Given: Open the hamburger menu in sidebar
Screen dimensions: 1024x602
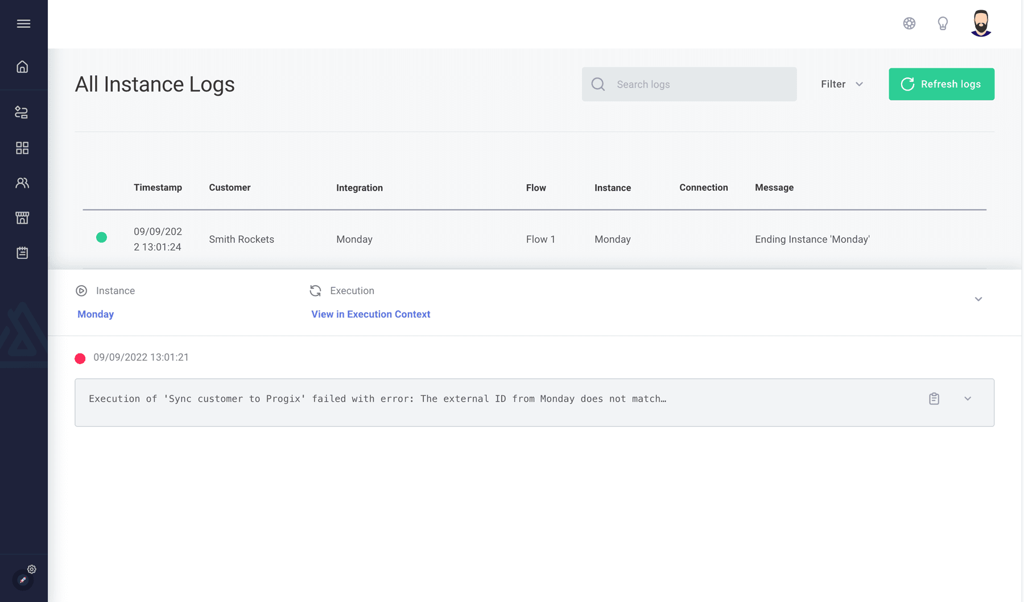Looking at the screenshot, I should (x=23, y=24).
